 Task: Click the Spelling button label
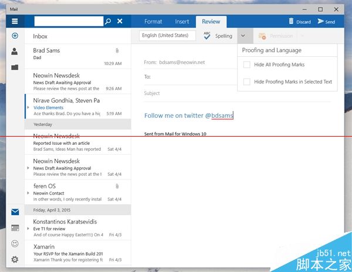(x=224, y=36)
